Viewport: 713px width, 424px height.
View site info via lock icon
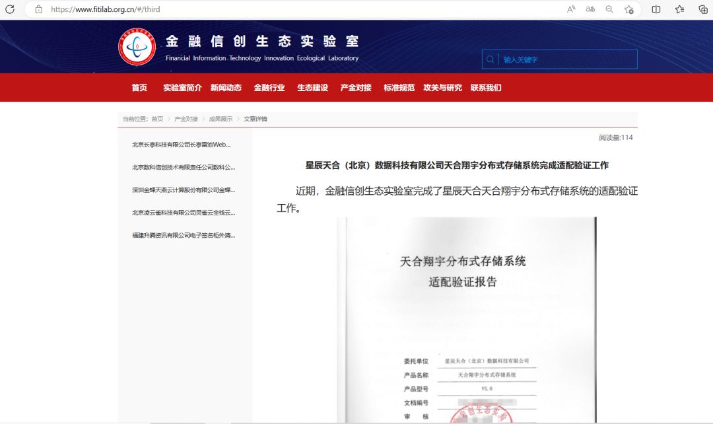click(39, 9)
